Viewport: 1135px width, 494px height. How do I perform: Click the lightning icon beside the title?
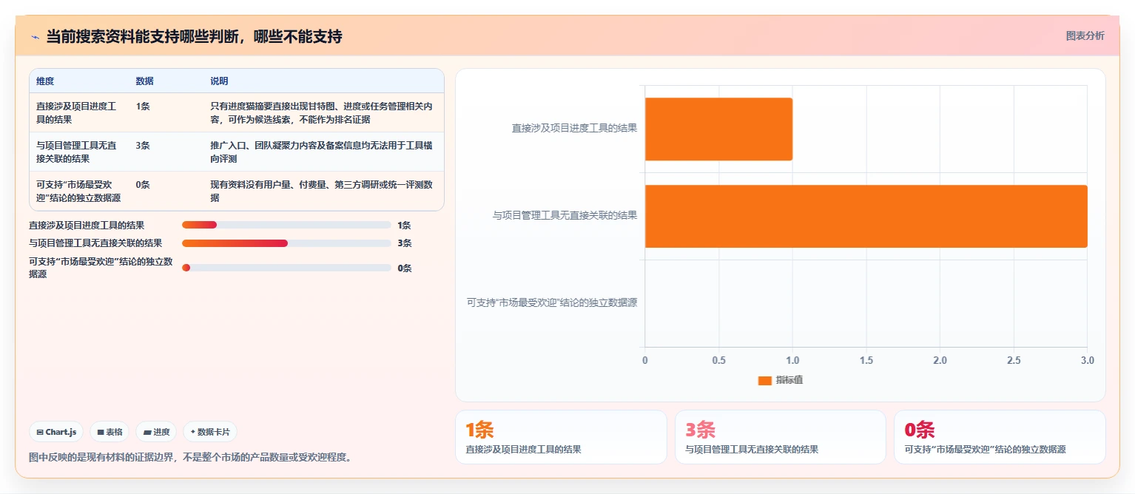(x=35, y=37)
